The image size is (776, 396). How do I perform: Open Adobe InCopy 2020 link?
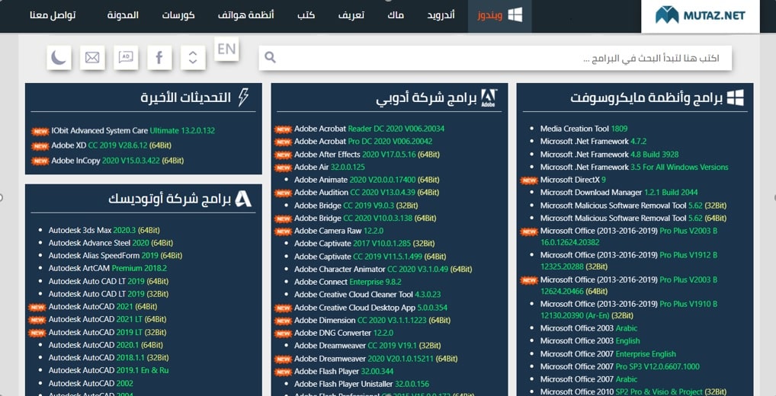click(x=118, y=160)
